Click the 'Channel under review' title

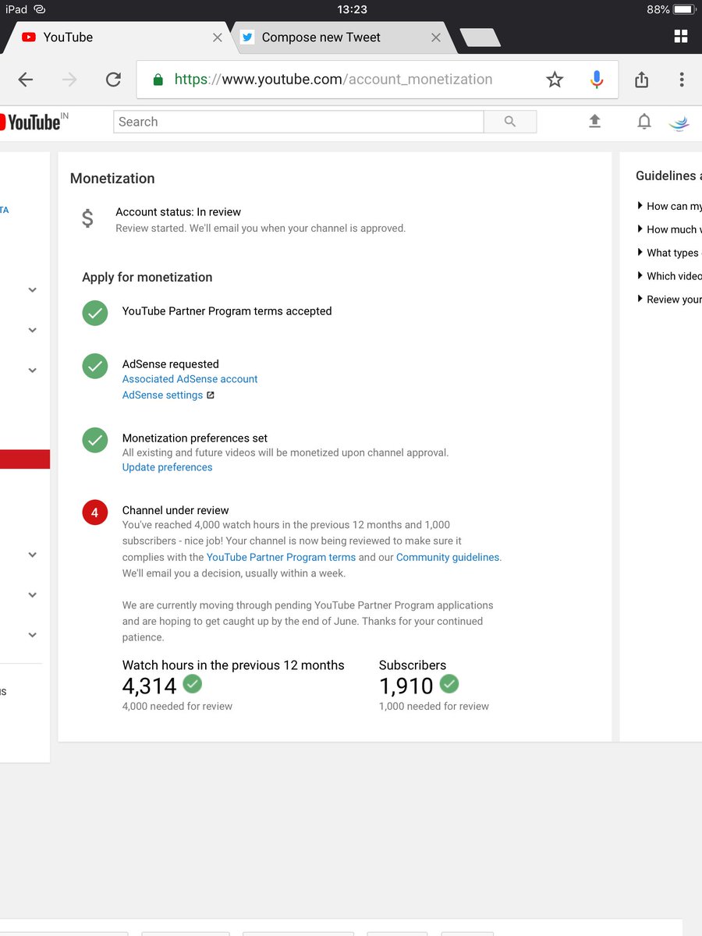(x=175, y=511)
